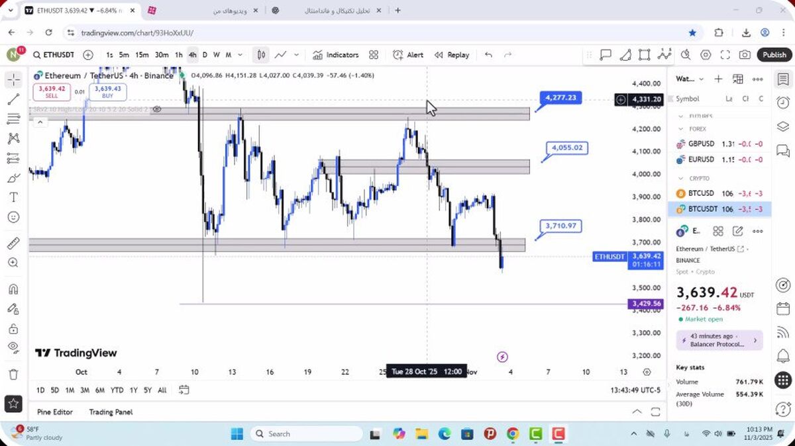
Task: Select the daily D timeframe
Action: tap(205, 55)
